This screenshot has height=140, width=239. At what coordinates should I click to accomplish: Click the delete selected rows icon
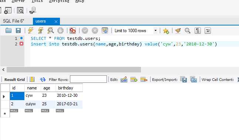point(144,79)
